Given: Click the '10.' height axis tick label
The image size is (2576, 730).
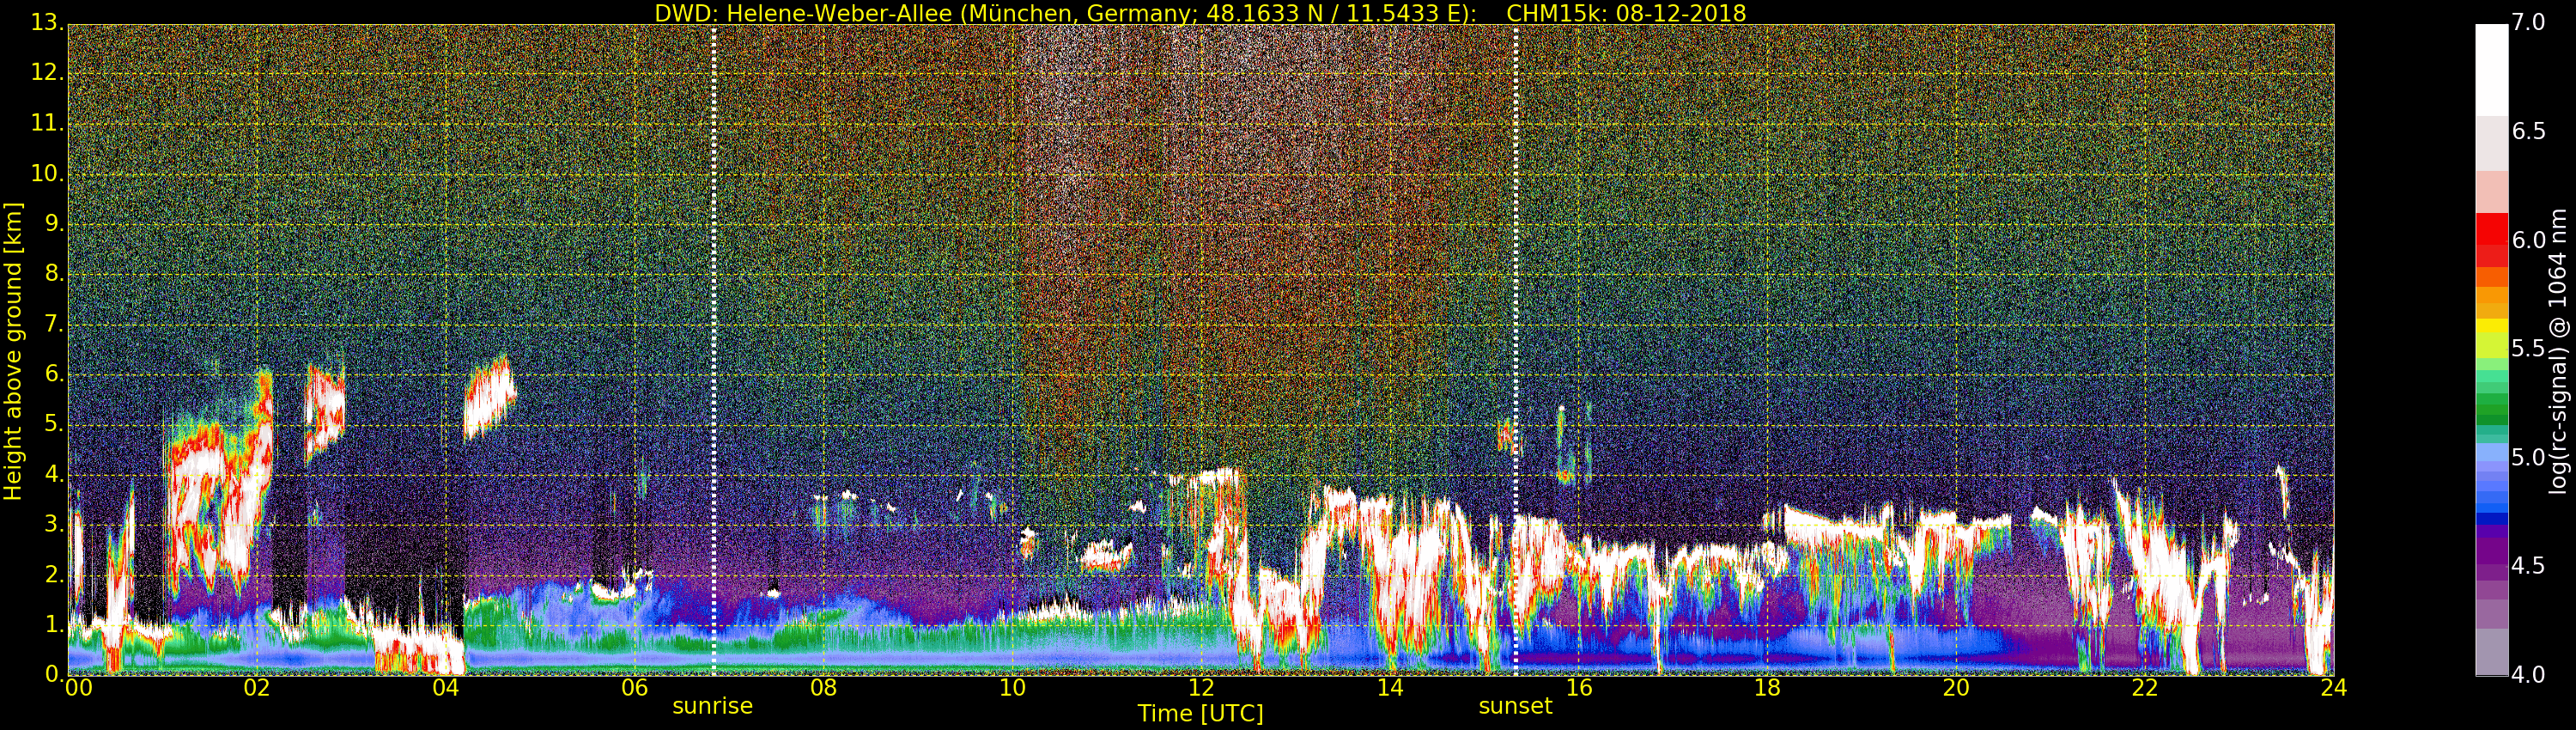Looking at the screenshot, I should click(x=46, y=173).
